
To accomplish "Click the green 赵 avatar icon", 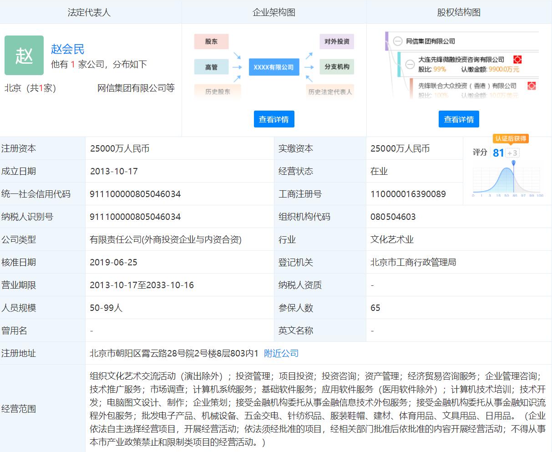I will point(24,55).
